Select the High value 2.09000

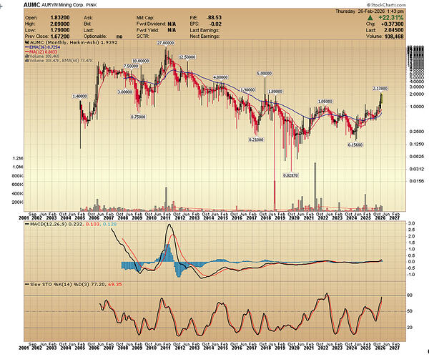pos(60,24)
